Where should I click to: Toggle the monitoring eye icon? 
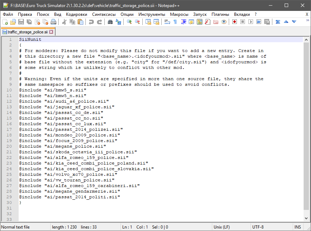coord(223,22)
